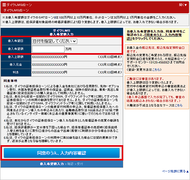The image size is (190, 180).
Task: Click the 同意のうえ、入力内容確認 button
Action: pos(62,153)
